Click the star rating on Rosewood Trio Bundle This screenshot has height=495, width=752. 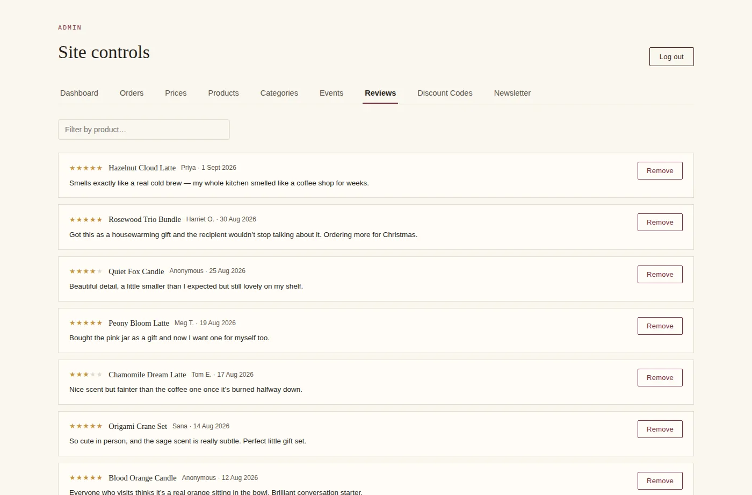click(86, 220)
